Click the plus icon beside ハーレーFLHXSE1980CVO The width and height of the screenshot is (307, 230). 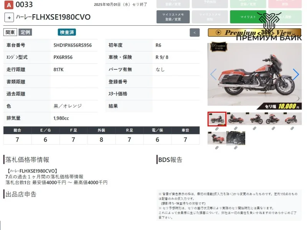coord(9,17)
